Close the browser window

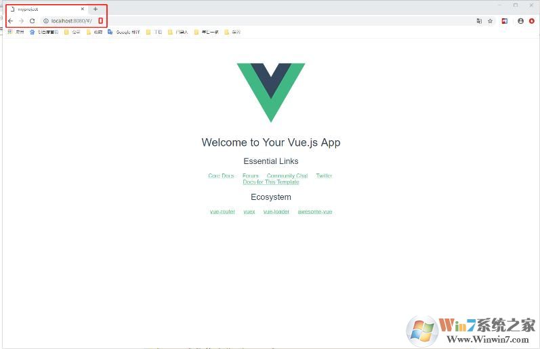[531, 5]
